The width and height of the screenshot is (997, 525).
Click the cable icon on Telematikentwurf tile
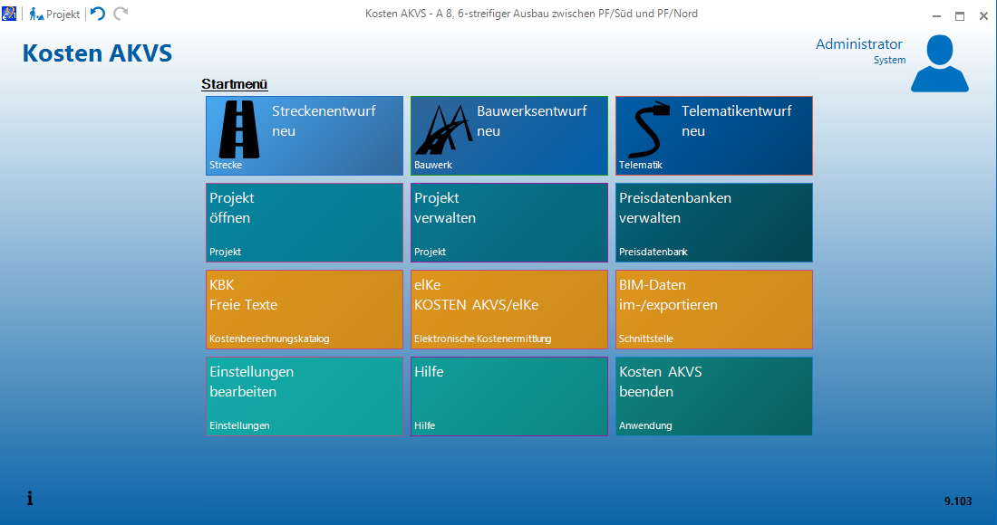pos(649,129)
